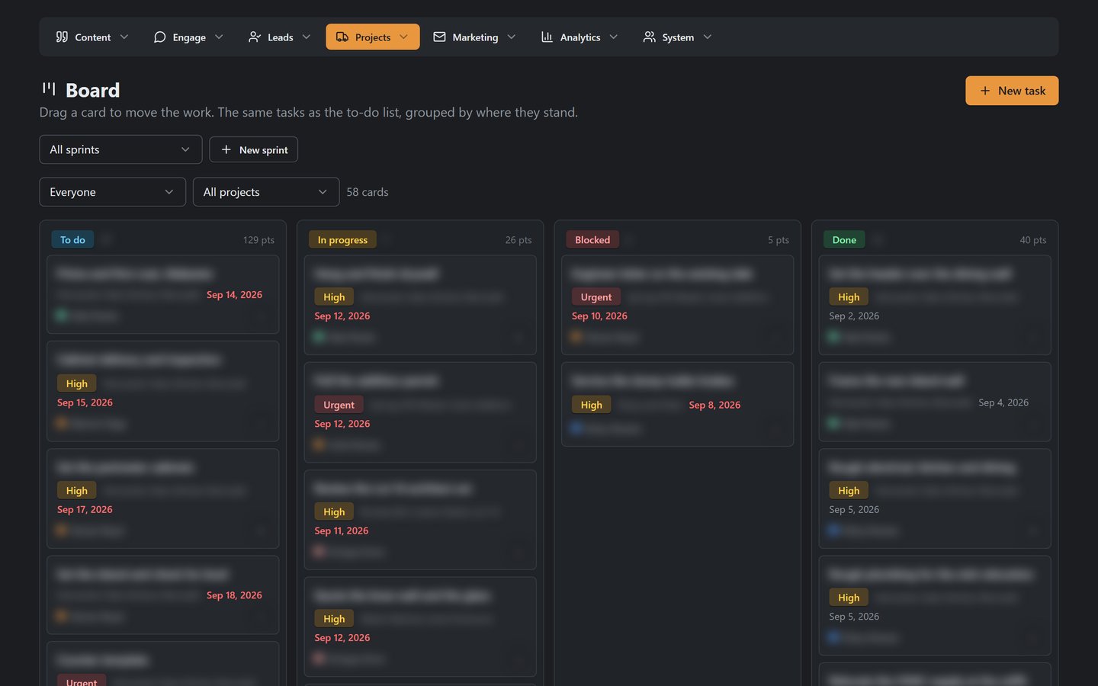1098x686 pixels.
Task: Add a sprint via New sprint
Action: [x=253, y=149]
